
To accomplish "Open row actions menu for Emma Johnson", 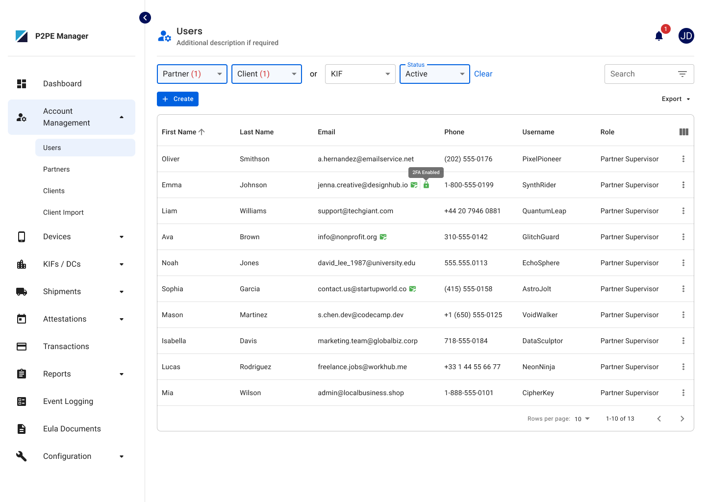I will click(x=683, y=185).
